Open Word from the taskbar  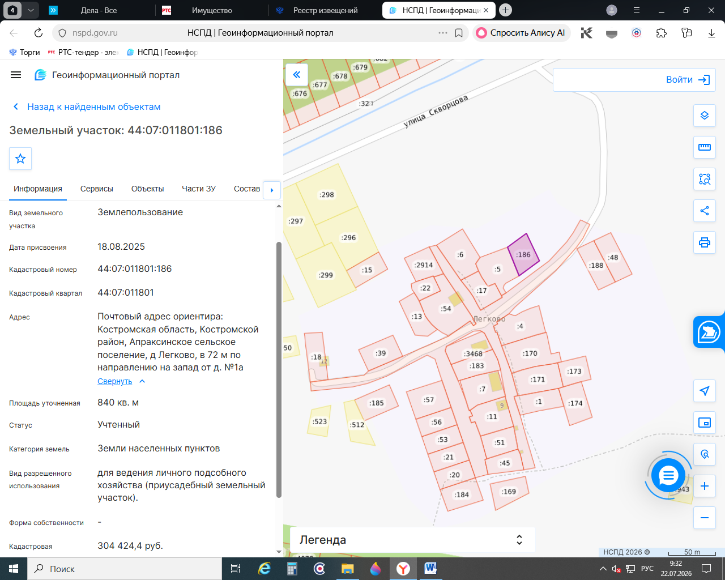coord(430,569)
